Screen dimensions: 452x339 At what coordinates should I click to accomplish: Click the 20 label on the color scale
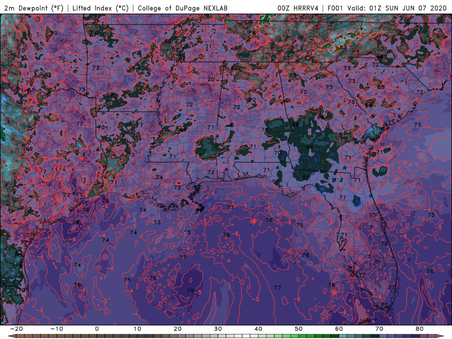pos(177,329)
